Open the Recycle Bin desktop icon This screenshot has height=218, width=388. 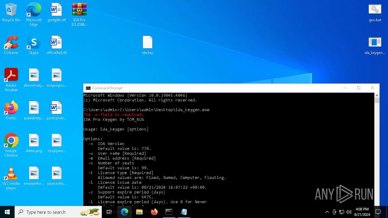coord(11,13)
